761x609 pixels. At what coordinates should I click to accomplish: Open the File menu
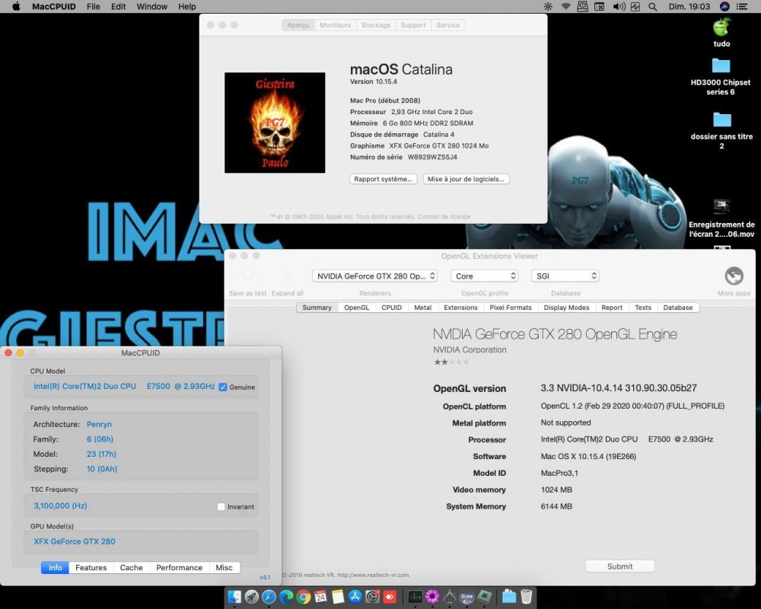93,6
